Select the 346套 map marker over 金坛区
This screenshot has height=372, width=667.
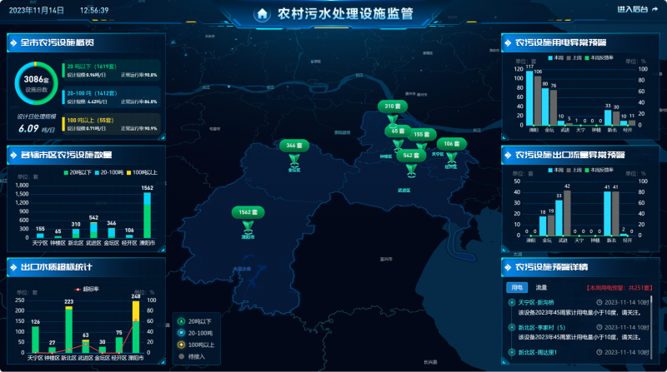point(293,146)
